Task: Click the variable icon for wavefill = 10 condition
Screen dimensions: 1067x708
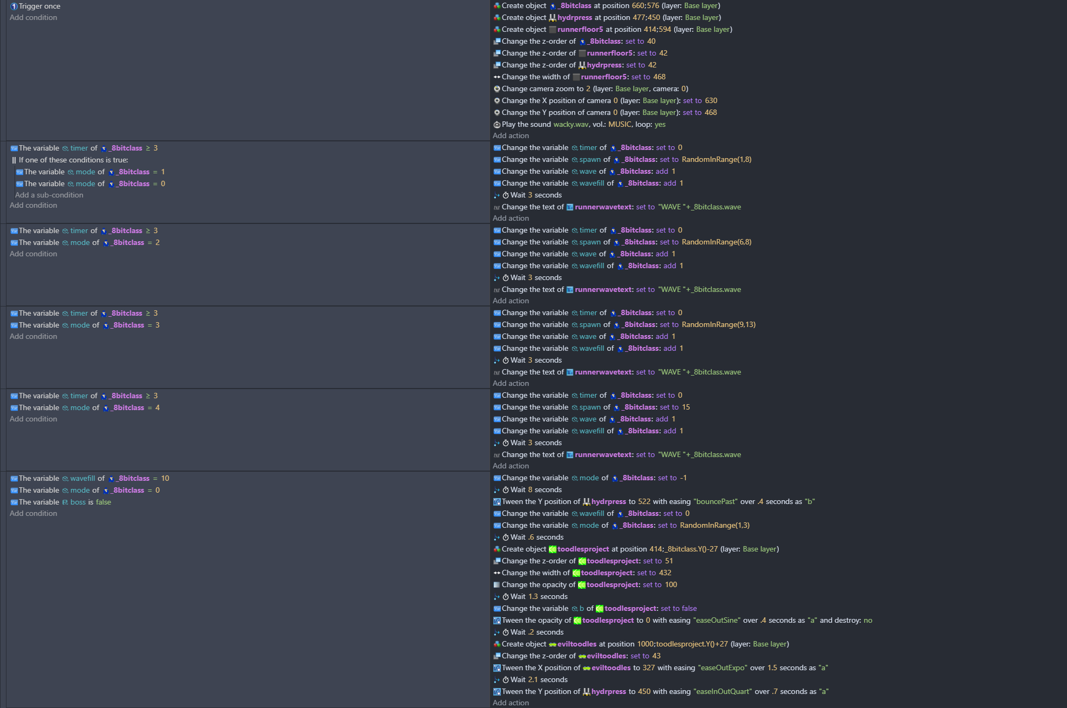Action: [14, 479]
